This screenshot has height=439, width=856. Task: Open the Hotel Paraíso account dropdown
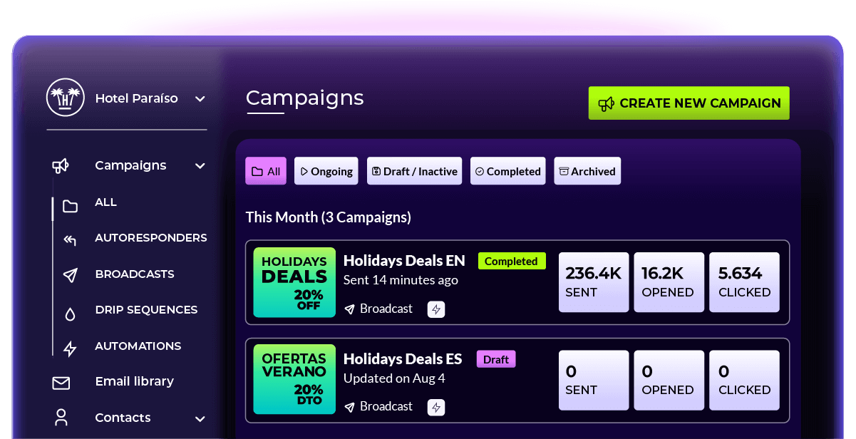(200, 99)
